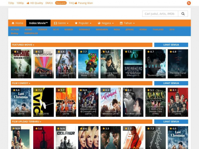Click the orange Request button
This screenshot has width=199, height=149.
(x=61, y=3)
